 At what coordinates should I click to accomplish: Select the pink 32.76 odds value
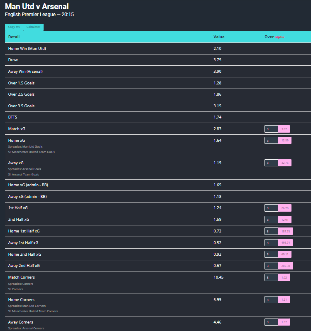click(285, 163)
